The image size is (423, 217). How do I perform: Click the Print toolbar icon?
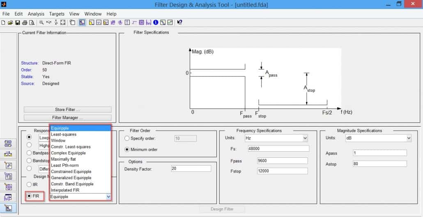tap(25, 23)
